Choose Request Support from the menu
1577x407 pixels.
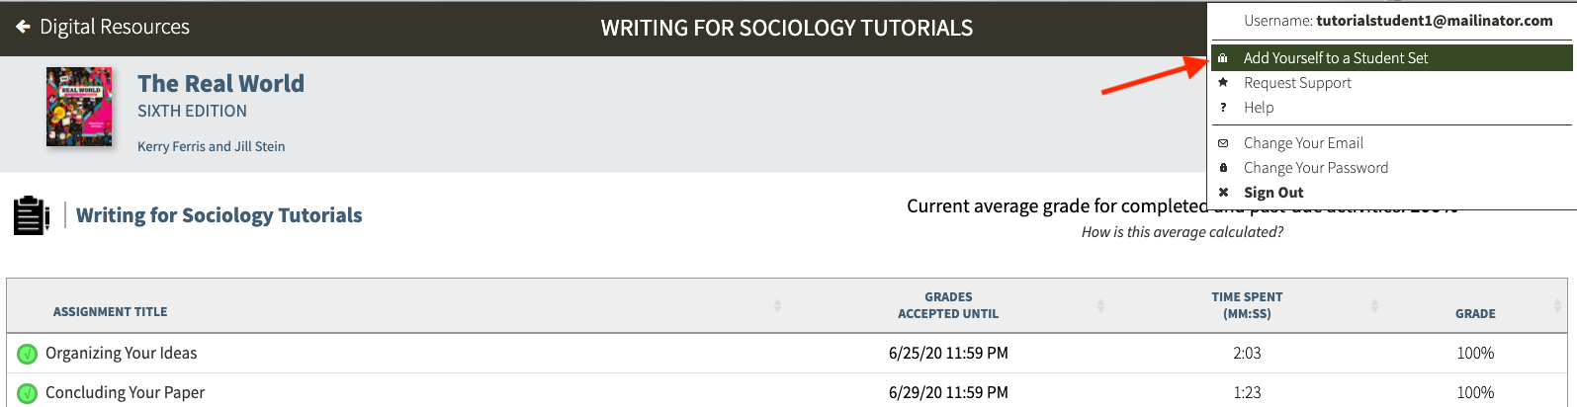1297,83
